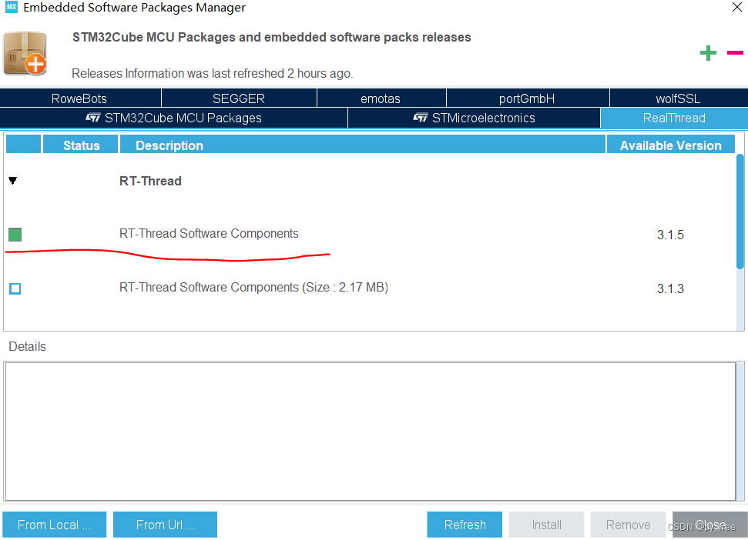Click the green plus package icon

708,52
